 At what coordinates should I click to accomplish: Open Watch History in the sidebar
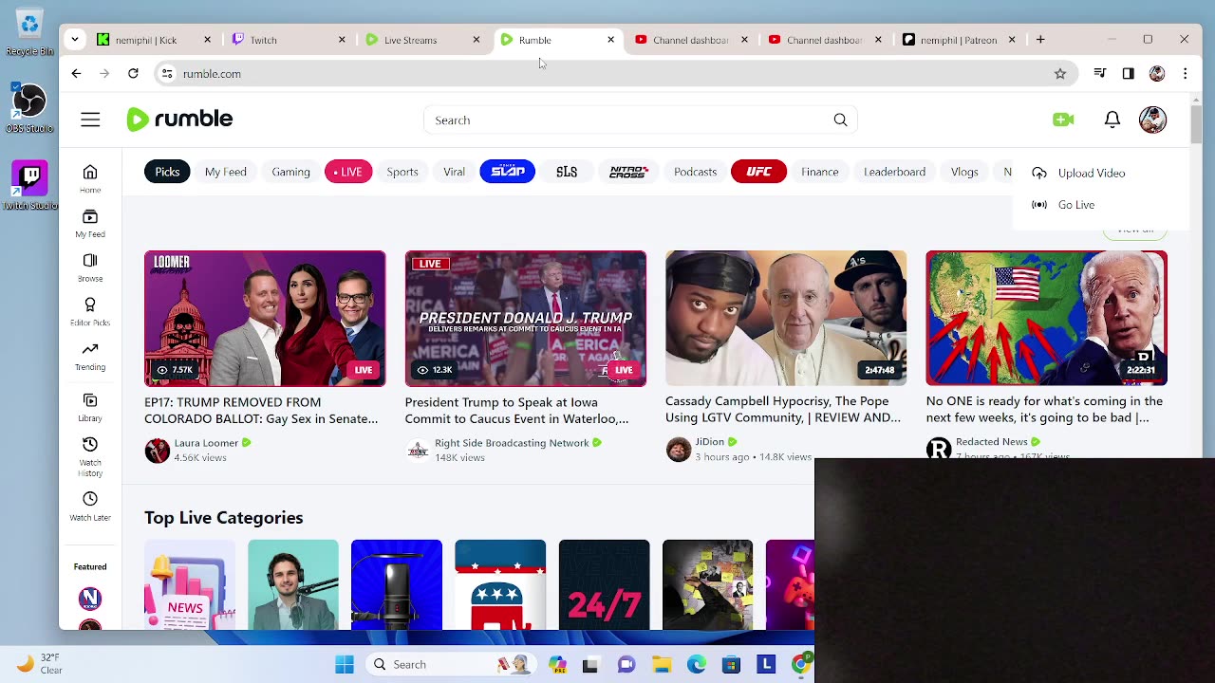point(90,457)
